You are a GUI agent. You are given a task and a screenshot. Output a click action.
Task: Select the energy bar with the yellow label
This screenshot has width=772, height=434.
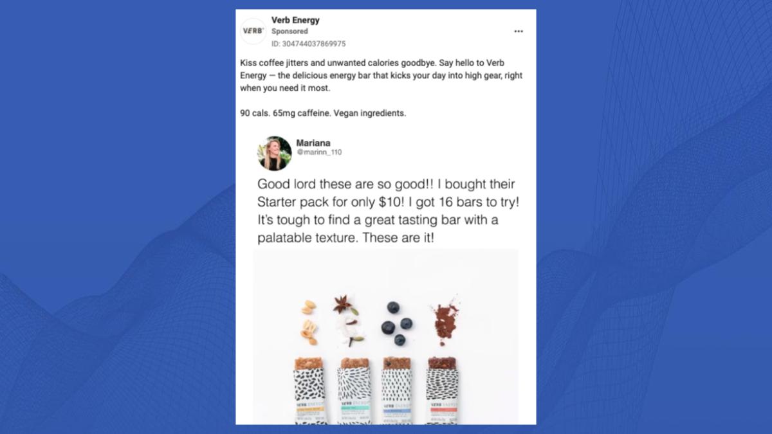[x=311, y=390]
